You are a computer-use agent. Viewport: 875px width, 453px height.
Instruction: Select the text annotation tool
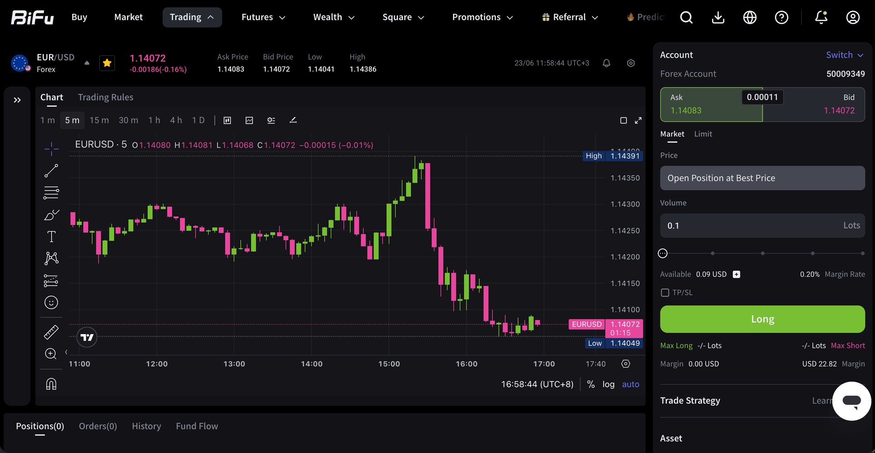click(x=51, y=237)
